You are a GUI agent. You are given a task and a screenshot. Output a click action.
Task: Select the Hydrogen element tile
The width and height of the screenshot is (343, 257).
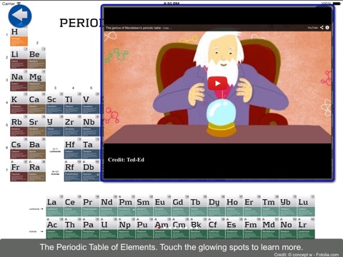[x=19, y=37]
